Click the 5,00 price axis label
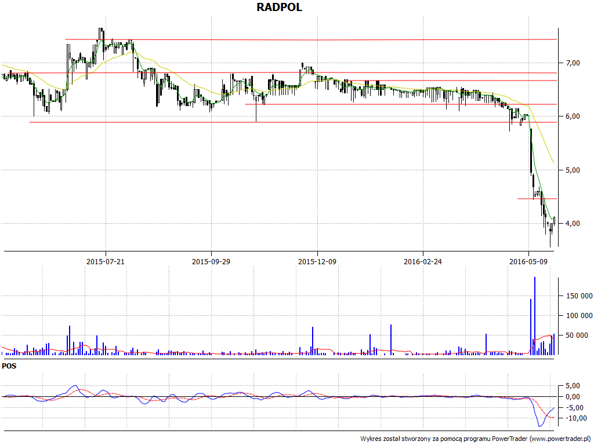This screenshot has width=594, height=445. pos(573,170)
